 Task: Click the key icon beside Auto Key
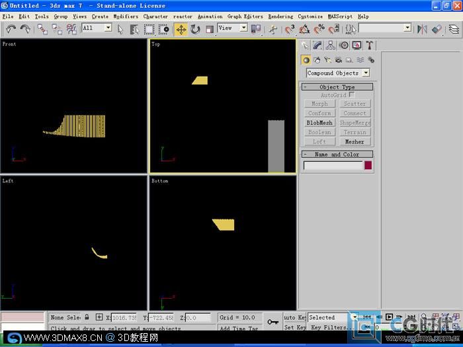(x=273, y=322)
